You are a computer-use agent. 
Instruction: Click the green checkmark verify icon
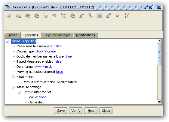(x=118, y=16)
